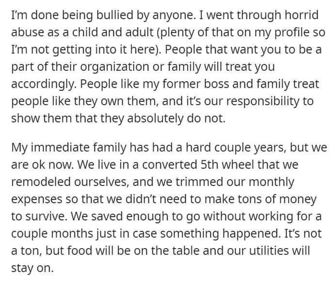Click the phrase "former boss"
This screenshot has height=283, width=334.
pos(196,84)
